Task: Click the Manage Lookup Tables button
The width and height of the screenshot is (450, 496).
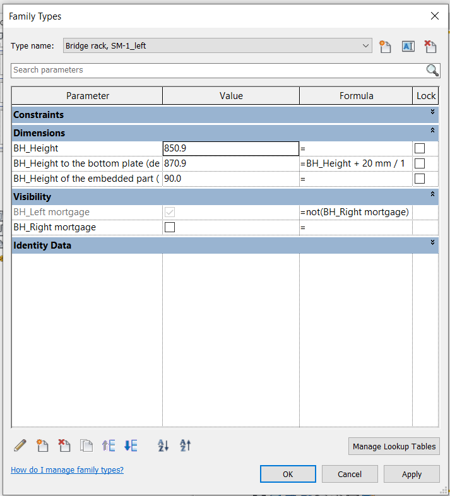Action: (394, 446)
